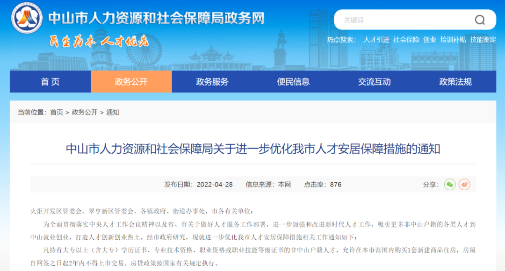The image size is (505, 271).
Task: Open the 便民信息 navigation tab
Action: (293, 82)
